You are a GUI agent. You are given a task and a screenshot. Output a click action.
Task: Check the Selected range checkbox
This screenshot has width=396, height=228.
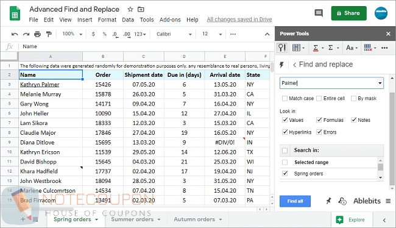coord(285,162)
